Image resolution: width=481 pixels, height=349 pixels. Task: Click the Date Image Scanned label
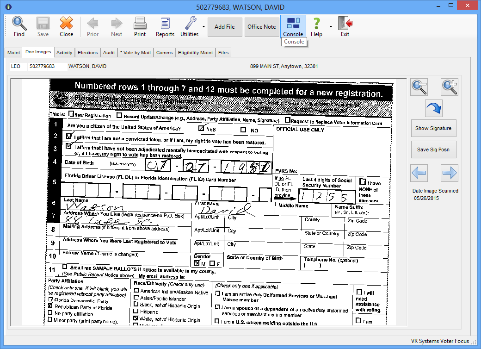[435, 191]
